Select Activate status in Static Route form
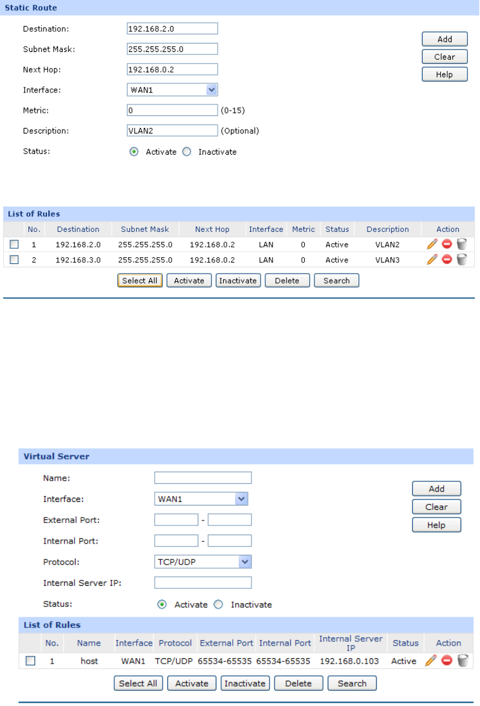This screenshot has width=480, height=706. coord(134,152)
